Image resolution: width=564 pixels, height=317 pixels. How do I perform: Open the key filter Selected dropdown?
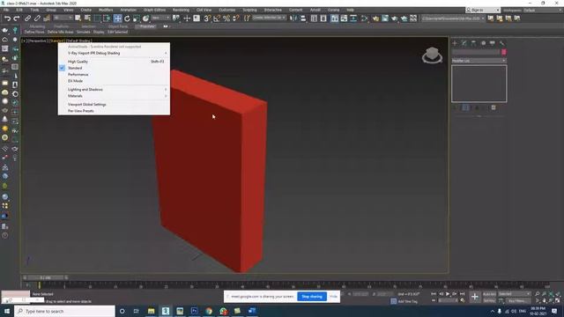pyautogui.click(x=515, y=294)
